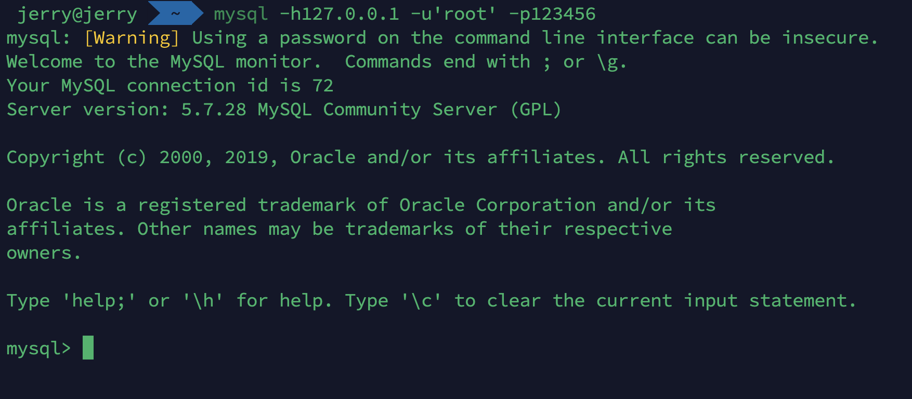Viewport: 912px width, 399px height.
Task: Click the mysql> prompt text
Action: coord(38,349)
